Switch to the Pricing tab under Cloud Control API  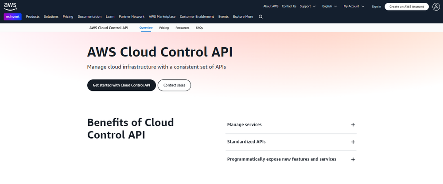[x=164, y=28]
